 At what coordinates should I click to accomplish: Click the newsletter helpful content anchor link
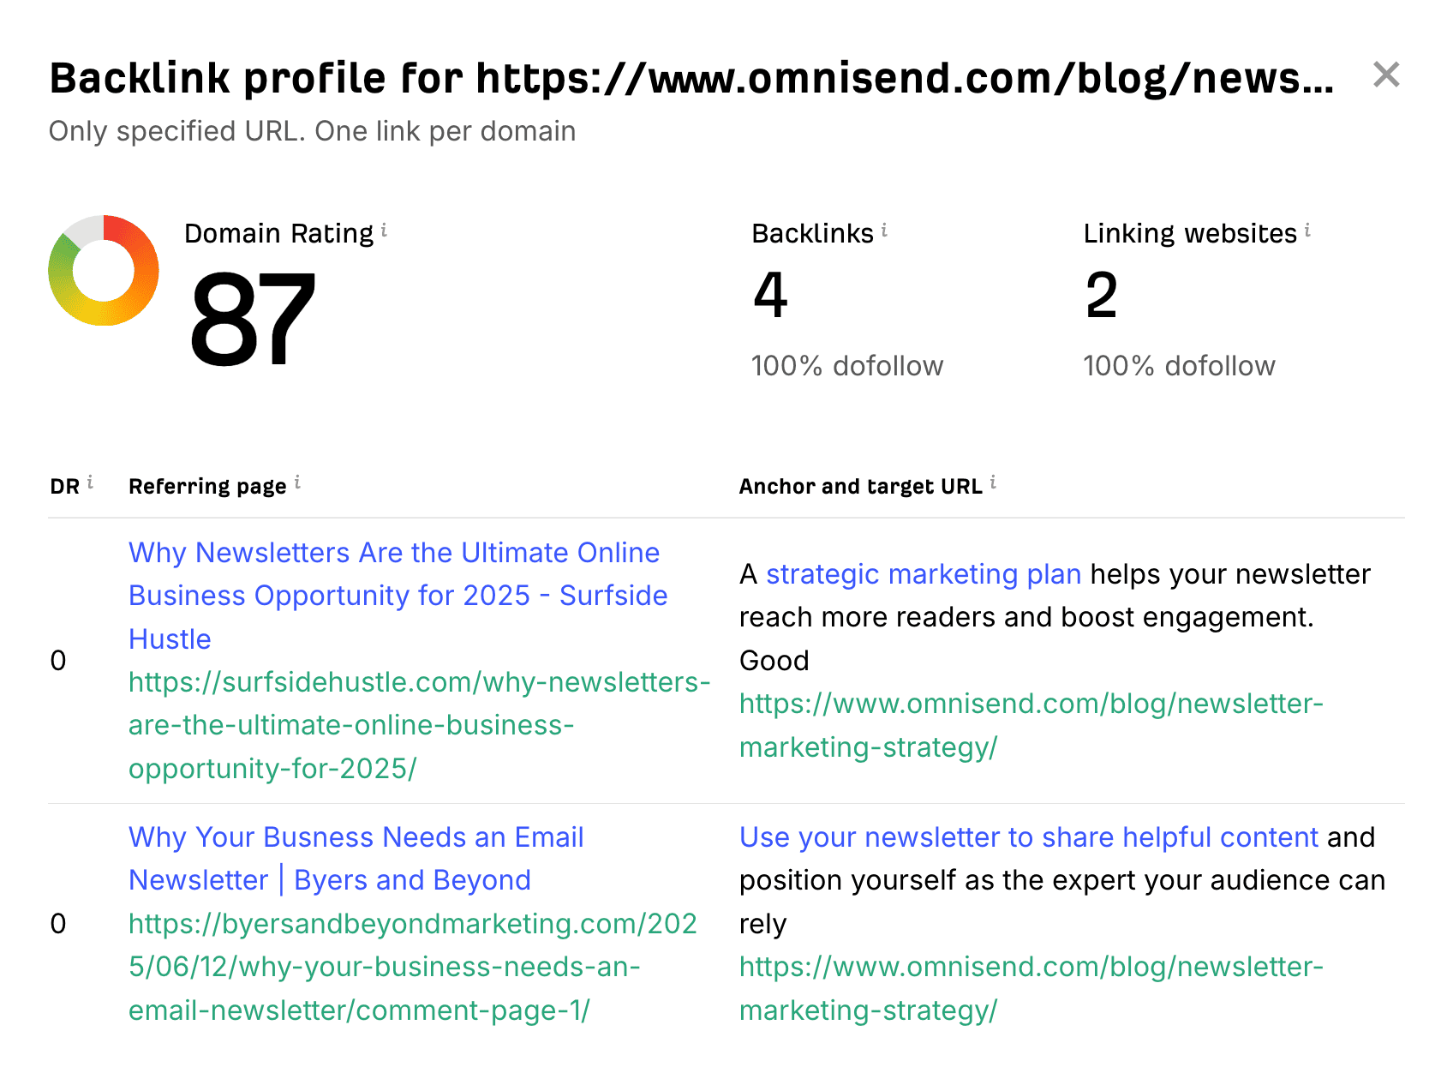click(x=1028, y=836)
